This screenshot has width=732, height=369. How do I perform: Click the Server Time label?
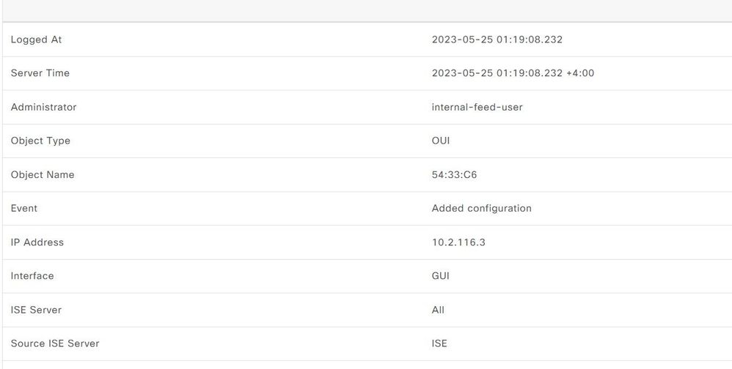40,73
